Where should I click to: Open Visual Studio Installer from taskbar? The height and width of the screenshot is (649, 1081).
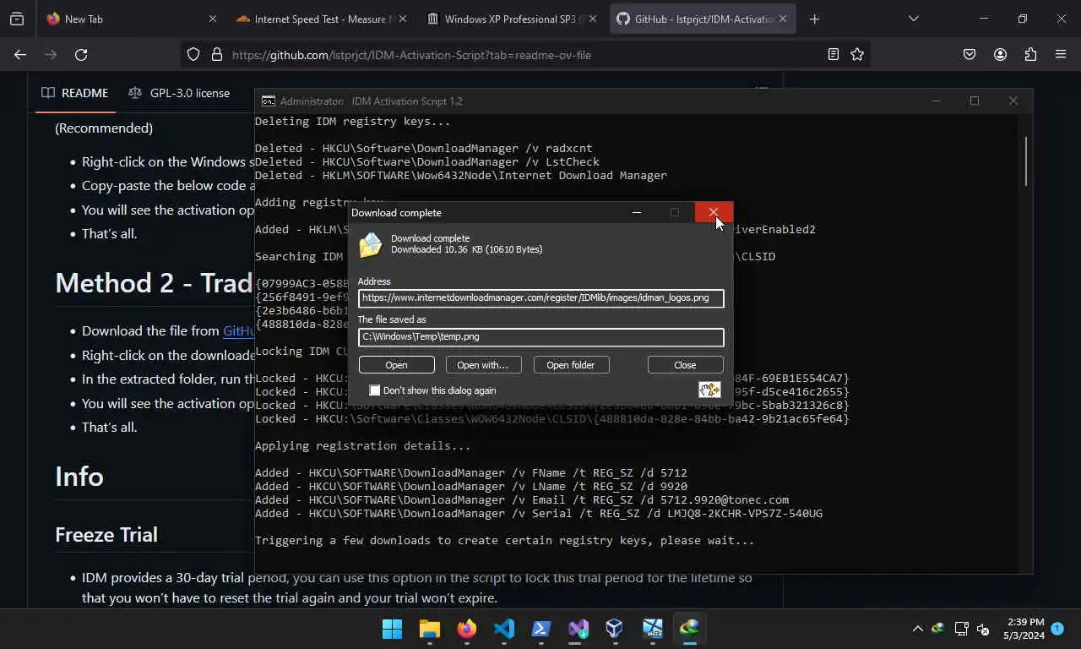click(x=579, y=629)
